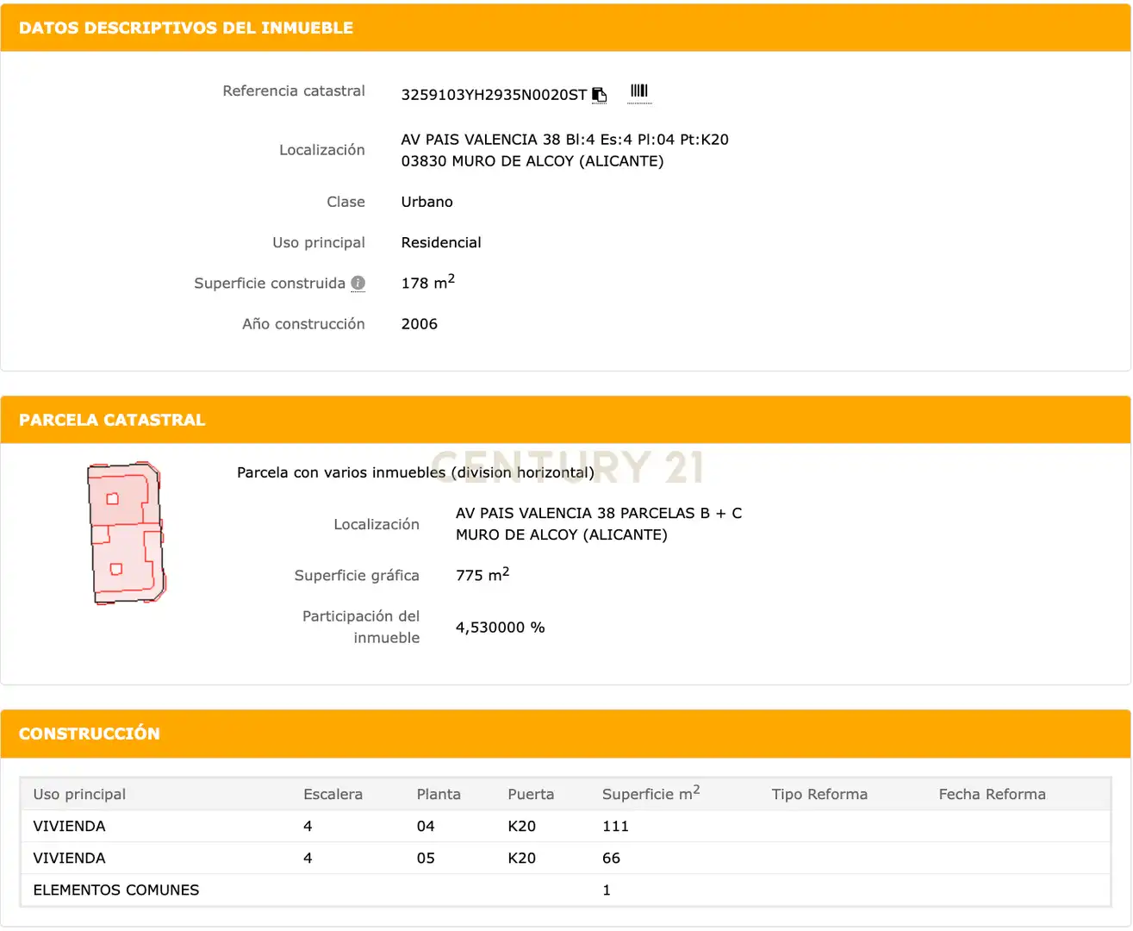This screenshot has width=1133, height=931.
Task: Click the "Tipo Reforma" column header
Action: coord(819,794)
